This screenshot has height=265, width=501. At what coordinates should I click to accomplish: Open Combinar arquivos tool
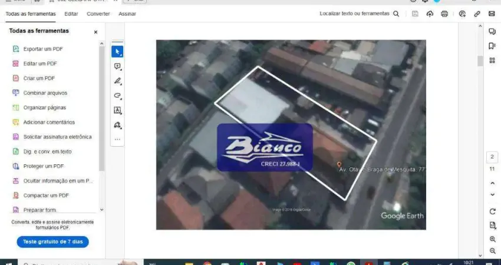(40, 93)
